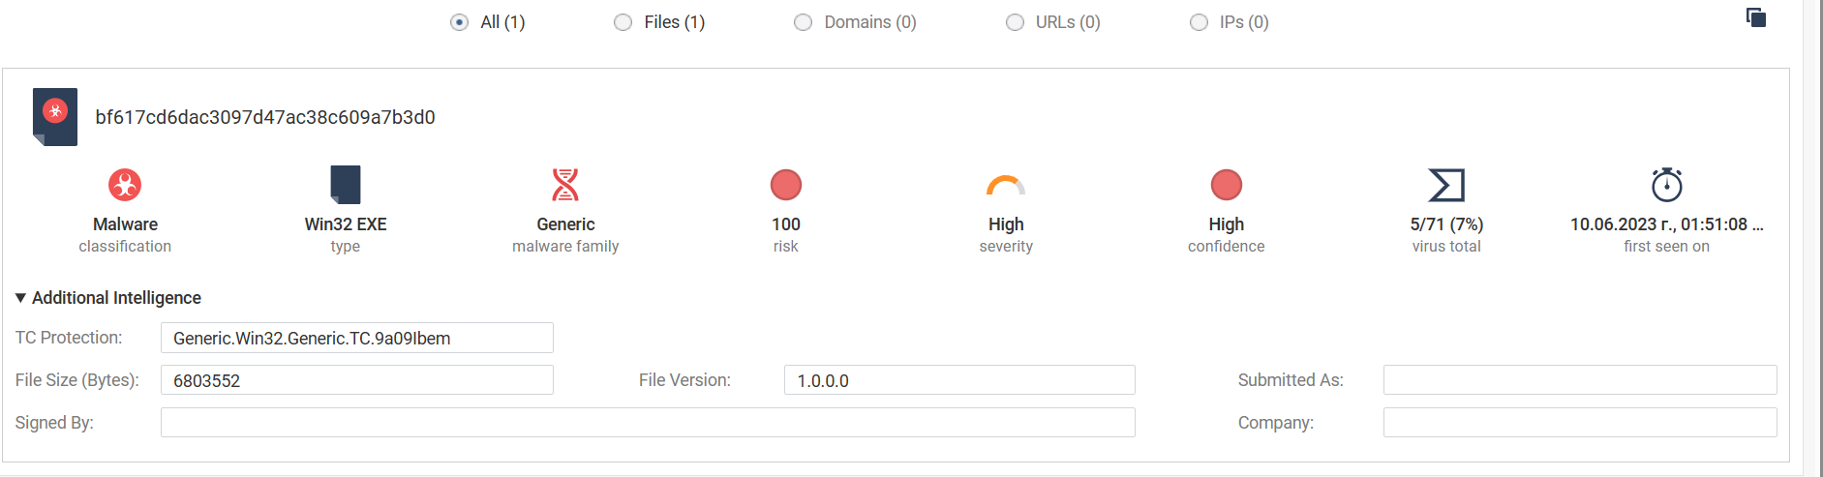The height and width of the screenshot is (477, 1823).
Task: Select the Files (1) radio button
Action: click(623, 22)
